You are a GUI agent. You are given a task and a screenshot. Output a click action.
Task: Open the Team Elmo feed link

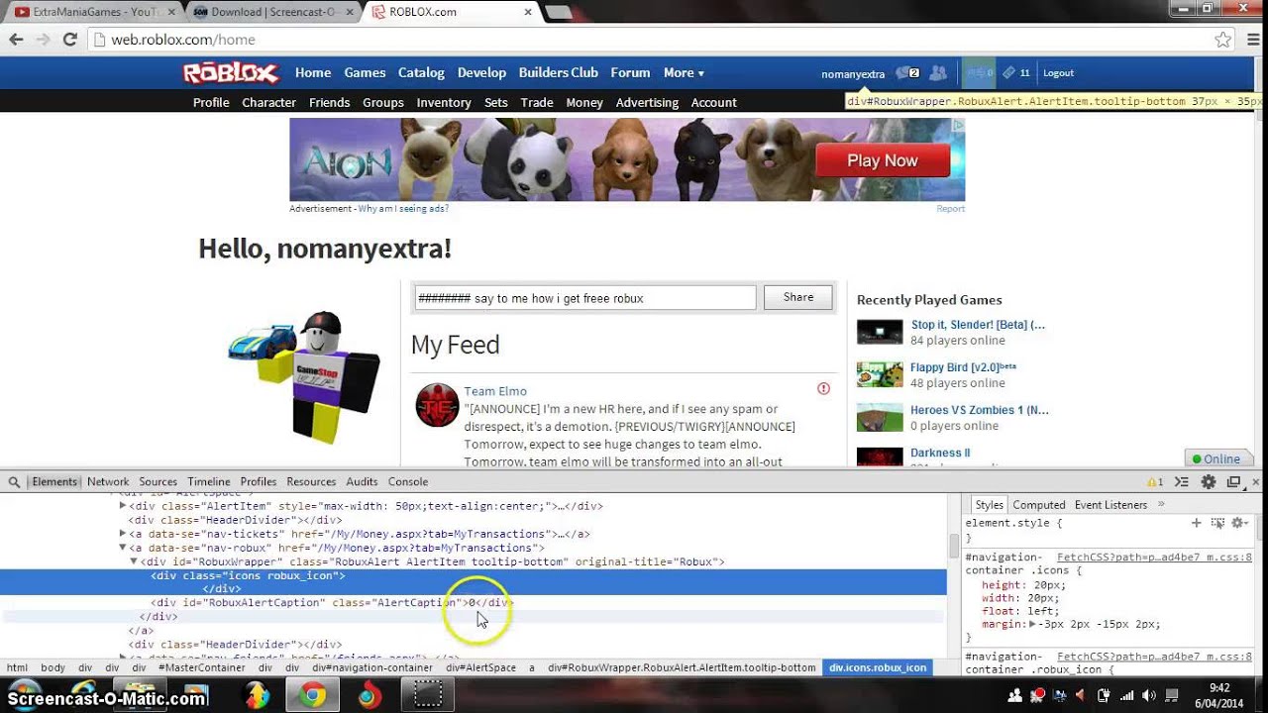495,391
